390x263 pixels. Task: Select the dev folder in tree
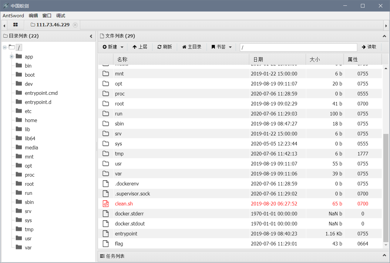(29, 84)
